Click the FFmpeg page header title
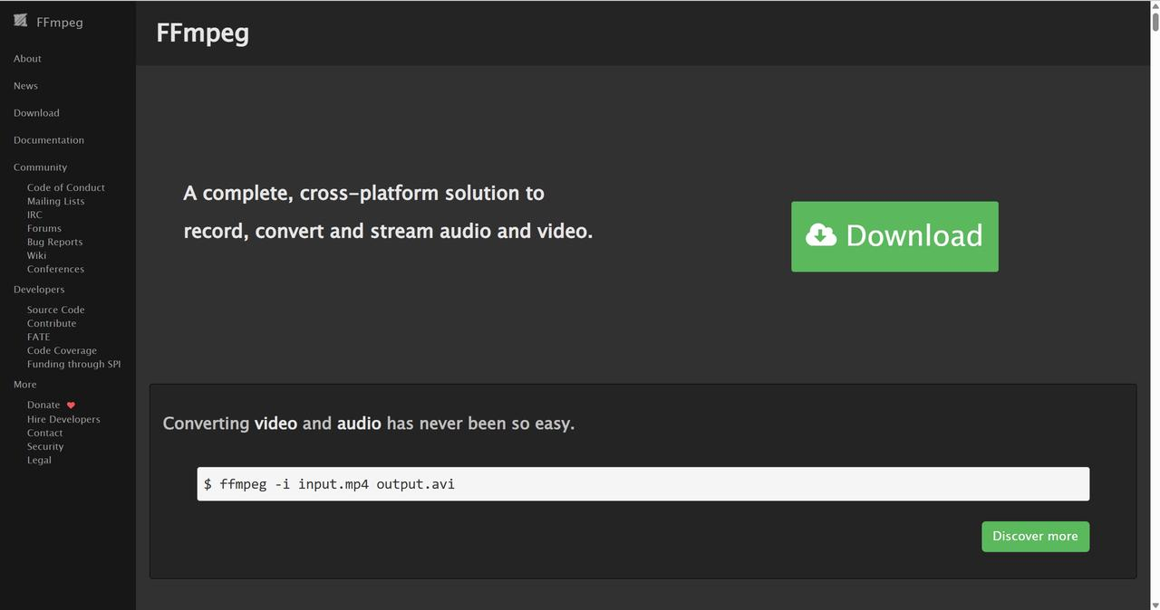Image resolution: width=1160 pixels, height=610 pixels. pos(202,33)
